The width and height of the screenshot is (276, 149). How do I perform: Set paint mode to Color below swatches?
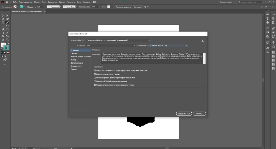tap(2, 53)
